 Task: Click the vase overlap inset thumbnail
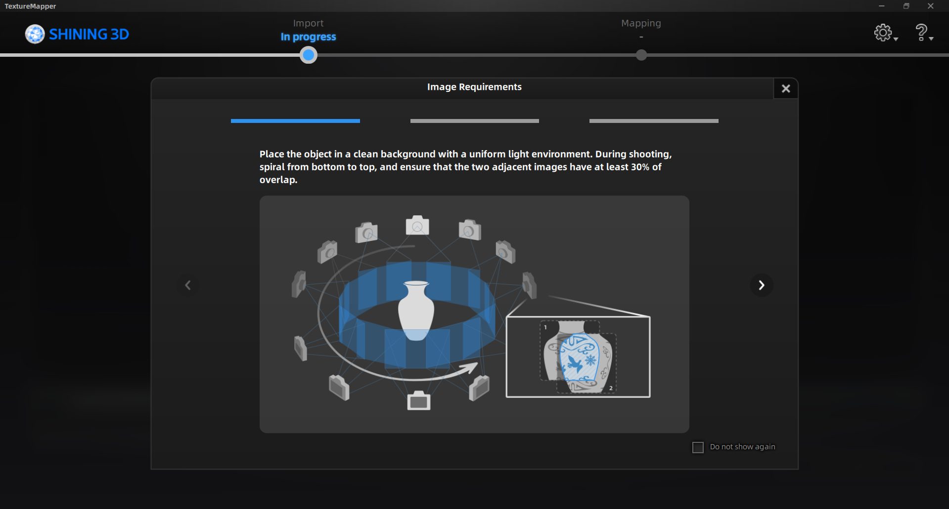click(578, 357)
